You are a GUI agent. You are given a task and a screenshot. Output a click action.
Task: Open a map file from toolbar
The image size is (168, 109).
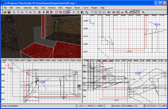pos(5,12)
